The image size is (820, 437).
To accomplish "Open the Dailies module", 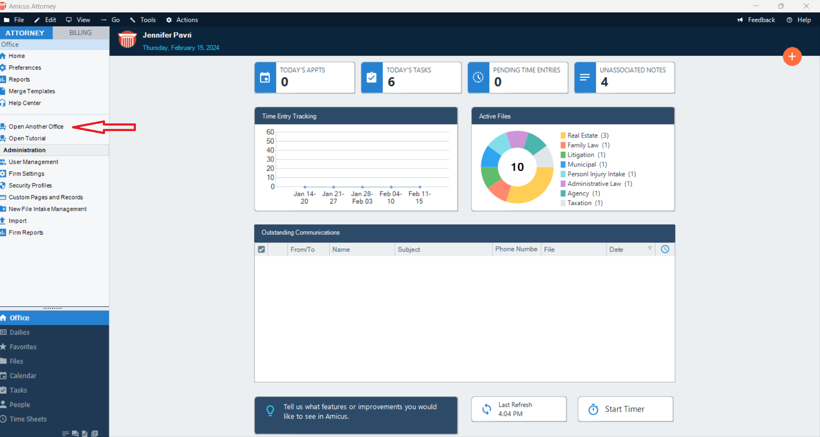I will [54, 332].
